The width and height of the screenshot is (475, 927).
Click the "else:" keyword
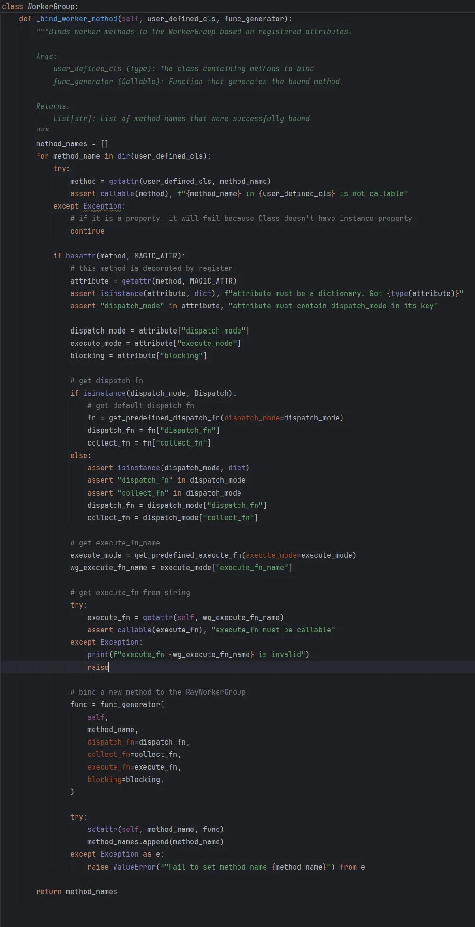coord(81,455)
